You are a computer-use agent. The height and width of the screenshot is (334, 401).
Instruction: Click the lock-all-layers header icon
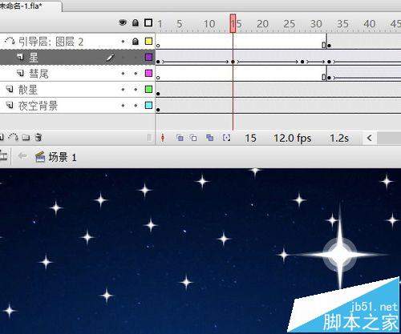[x=136, y=22]
